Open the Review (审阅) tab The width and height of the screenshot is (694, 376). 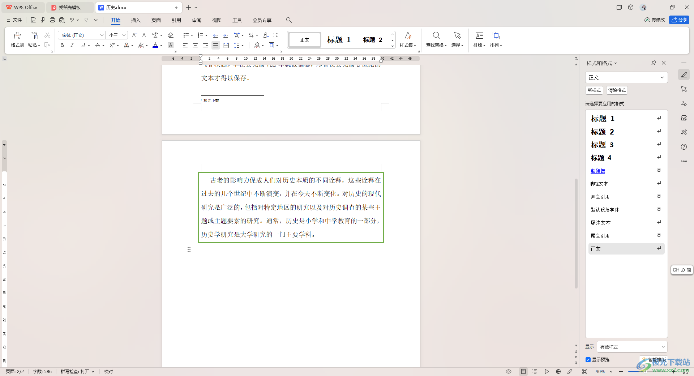(x=196, y=20)
